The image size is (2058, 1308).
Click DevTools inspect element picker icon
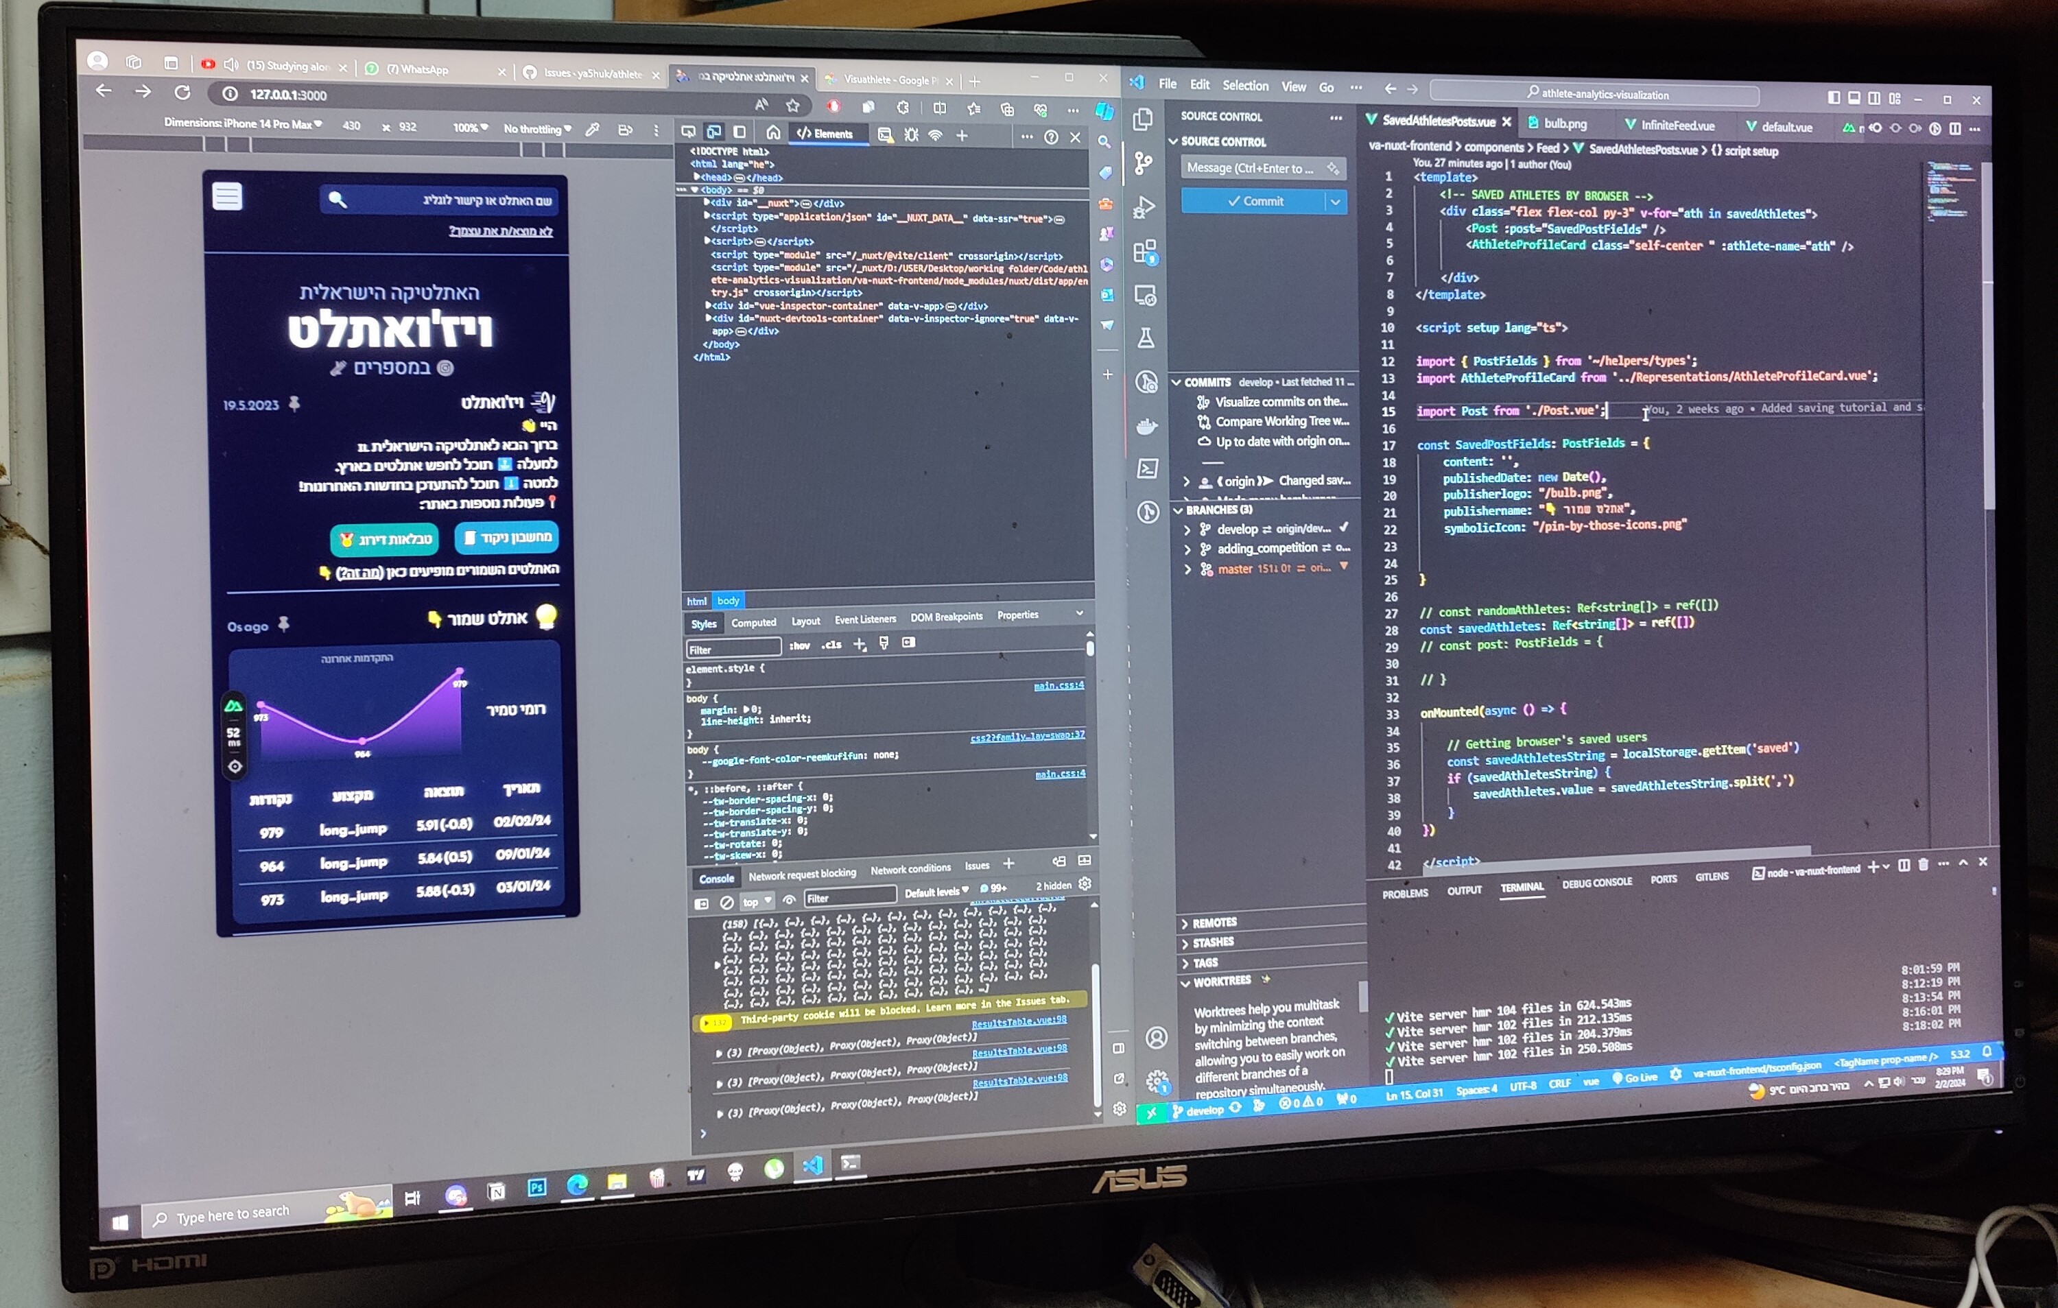pos(688,132)
